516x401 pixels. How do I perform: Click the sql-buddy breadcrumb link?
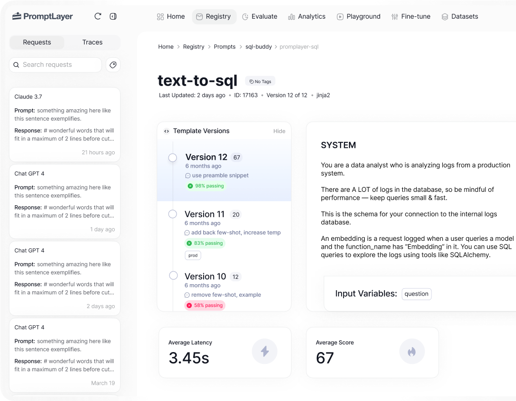(258, 47)
